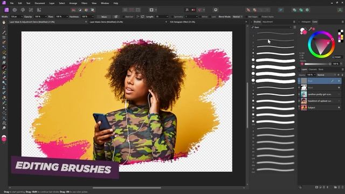Viewport: 345px width, 194px height.
Task: Open the Arrange menu
Action: pyautogui.click(x=73, y=3)
